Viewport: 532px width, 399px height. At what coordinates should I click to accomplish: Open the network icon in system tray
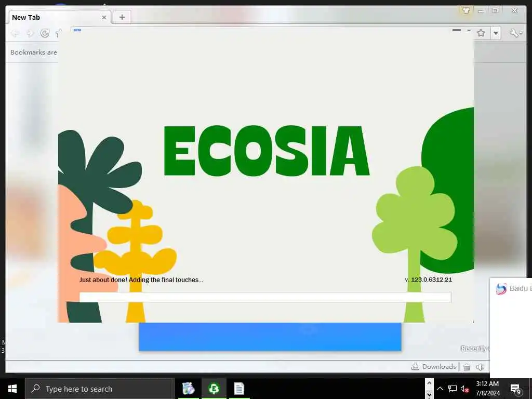click(453, 389)
